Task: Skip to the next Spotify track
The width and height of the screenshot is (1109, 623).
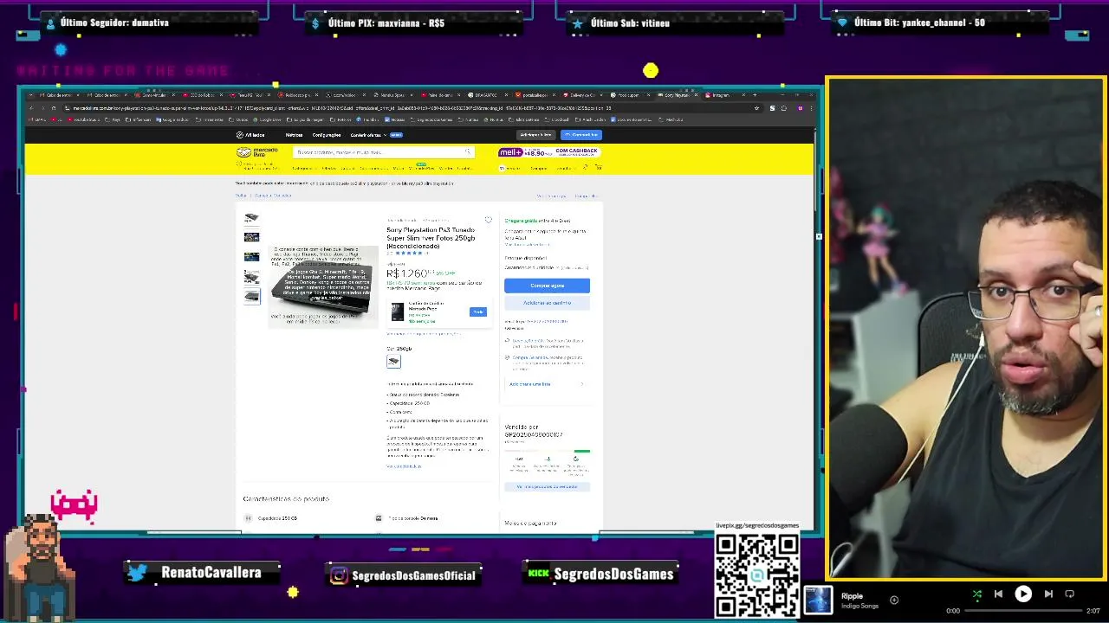Action: pos(1048,594)
